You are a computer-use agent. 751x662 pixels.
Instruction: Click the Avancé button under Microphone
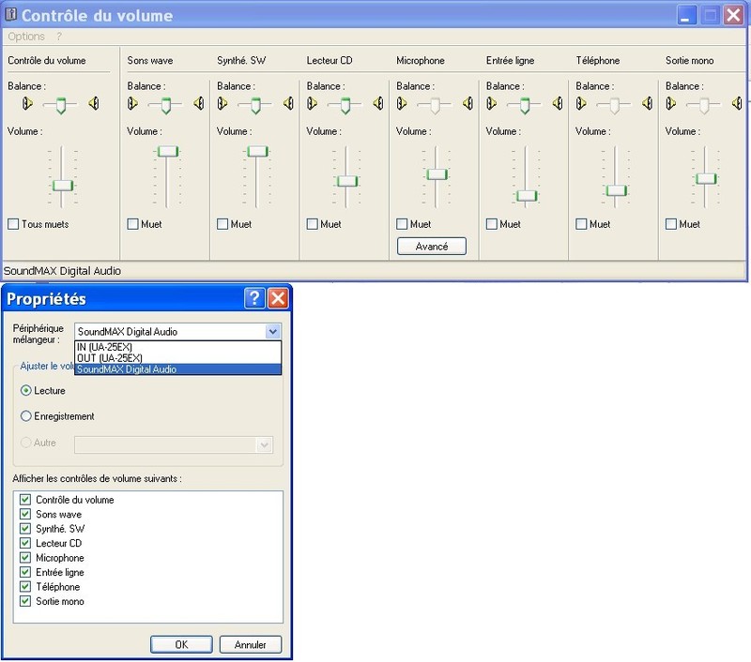click(432, 247)
